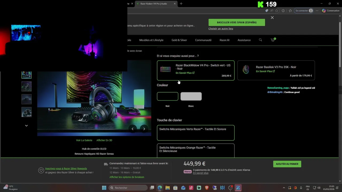Image resolution: width=342 pixels, height=192 pixels.
Task: Expand more thumbnails with down chevron
Action: pyautogui.click(x=26, y=126)
